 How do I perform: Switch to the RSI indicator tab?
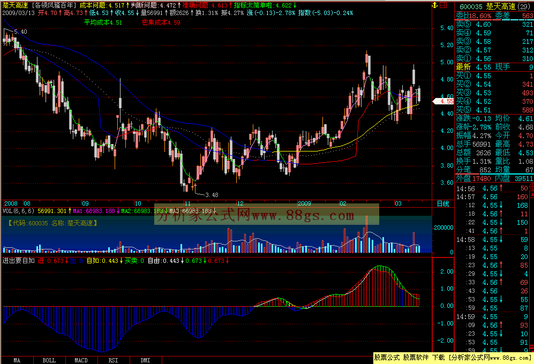(x=114, y=360)
